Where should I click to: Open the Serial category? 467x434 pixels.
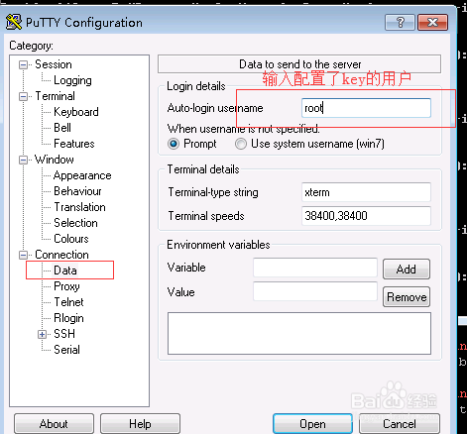coord(66,350)
